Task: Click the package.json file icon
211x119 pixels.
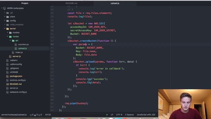Action: [7, 76]
